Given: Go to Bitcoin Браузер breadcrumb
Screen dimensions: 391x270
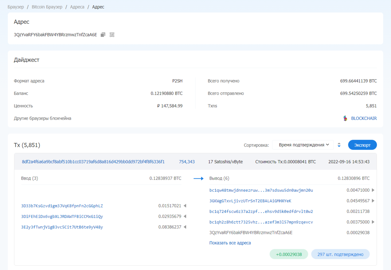Looking at the screenshot, I should [x=47, y=7].
